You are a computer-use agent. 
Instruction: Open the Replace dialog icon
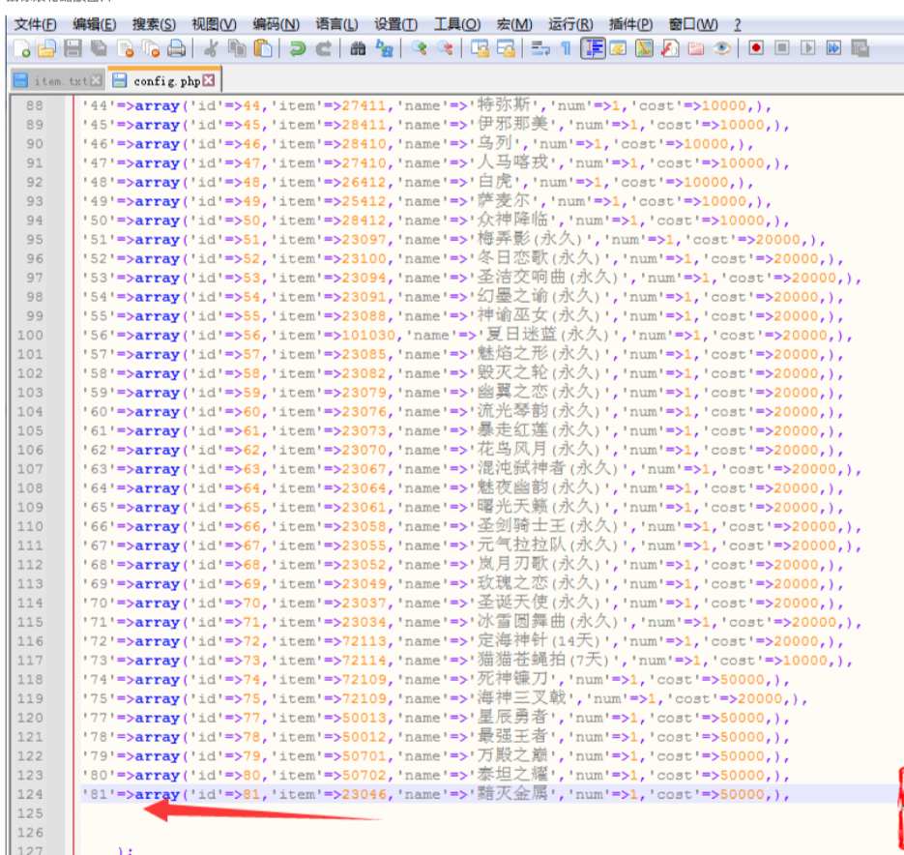pos(384,48)
